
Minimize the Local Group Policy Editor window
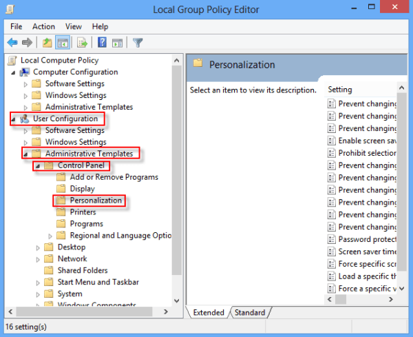pyautogui.click(x=354, y=8)
